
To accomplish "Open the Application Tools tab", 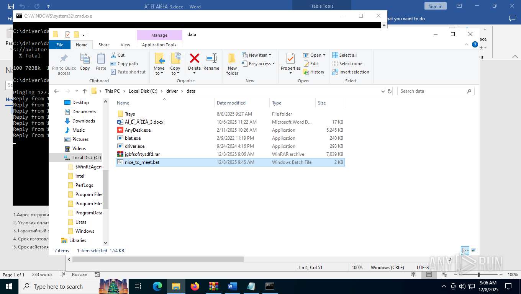I will (159, 45).
